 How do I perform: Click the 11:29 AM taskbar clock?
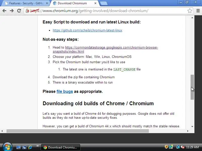[x=192, y=147]
